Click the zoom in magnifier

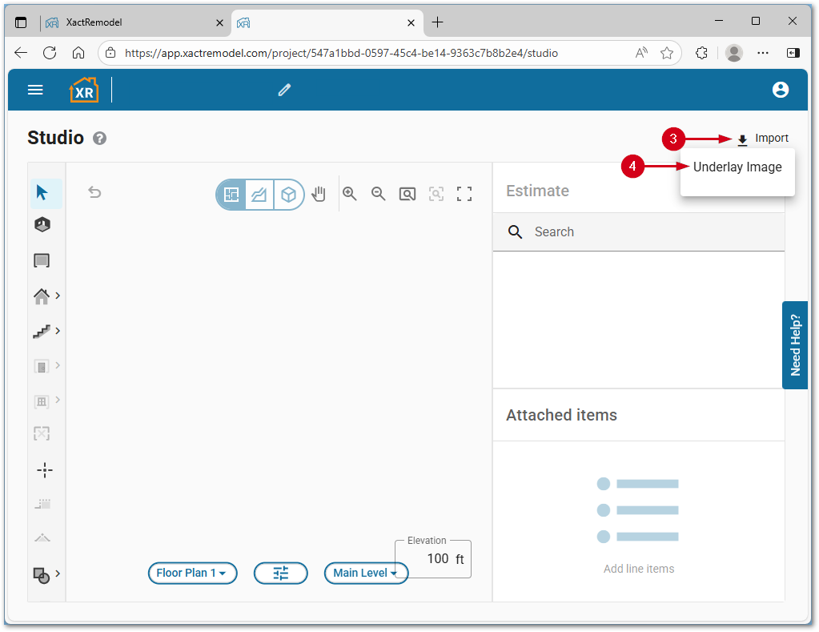[x=350, y=194]
